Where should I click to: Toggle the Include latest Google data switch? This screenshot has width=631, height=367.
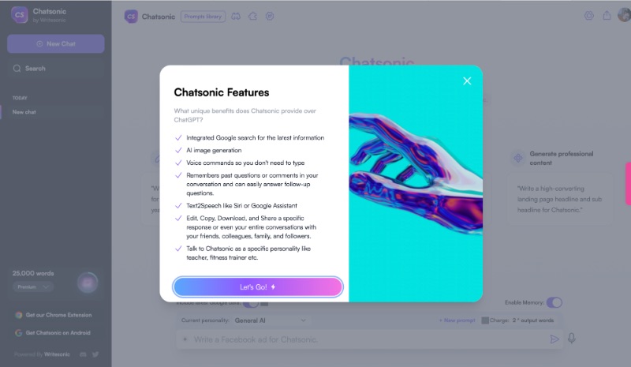pos(251,304)
